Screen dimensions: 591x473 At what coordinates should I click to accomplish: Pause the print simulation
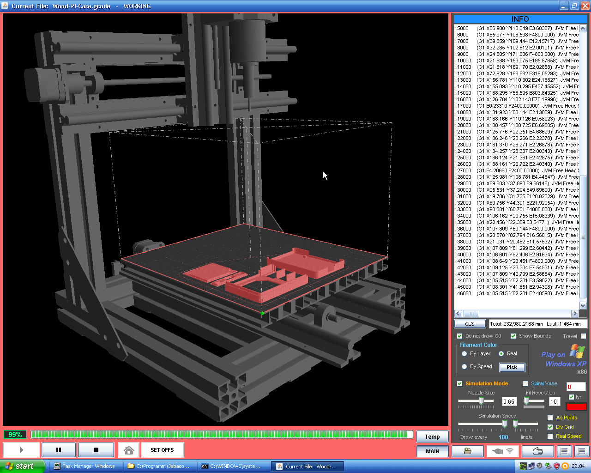(x=59, y=449)
